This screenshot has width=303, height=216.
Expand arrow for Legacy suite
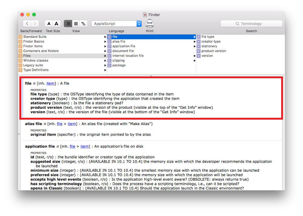(x=105, y=65)
